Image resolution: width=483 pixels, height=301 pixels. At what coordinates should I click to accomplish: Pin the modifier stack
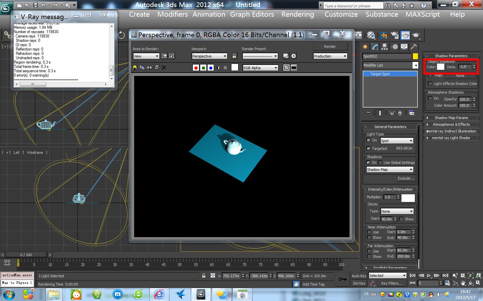[x=368, y=113]
